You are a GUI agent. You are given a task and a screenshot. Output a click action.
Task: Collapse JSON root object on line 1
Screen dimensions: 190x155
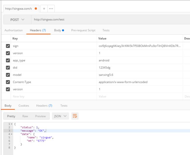point(12,124)
